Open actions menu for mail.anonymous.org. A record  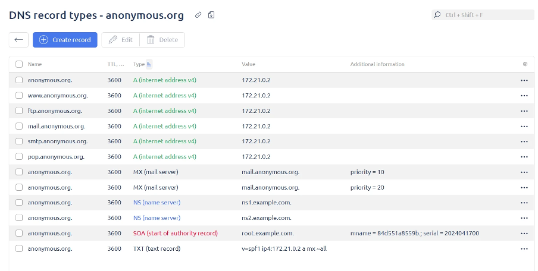[524, 127]
